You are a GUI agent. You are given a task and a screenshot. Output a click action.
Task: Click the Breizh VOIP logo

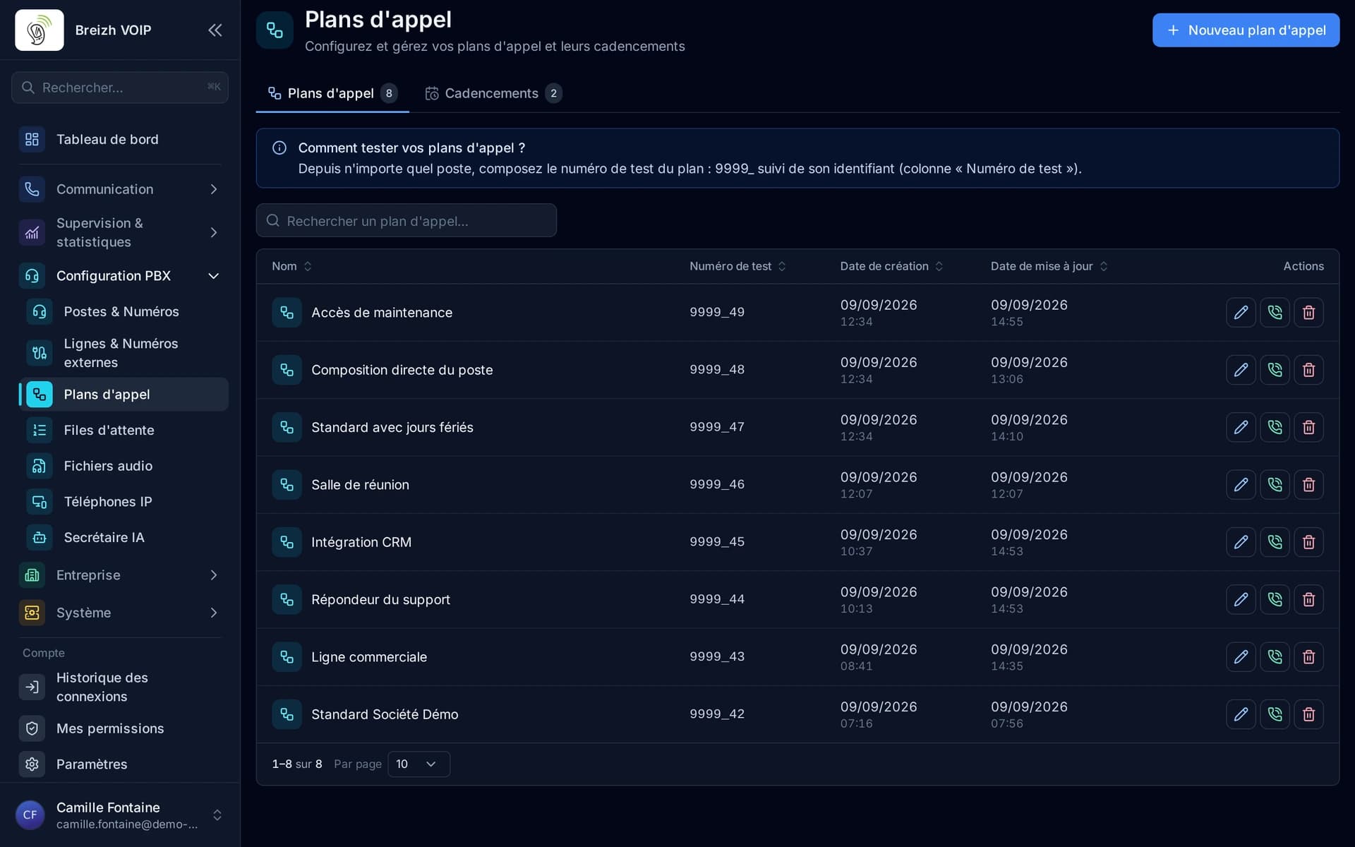tap(40, 30)
